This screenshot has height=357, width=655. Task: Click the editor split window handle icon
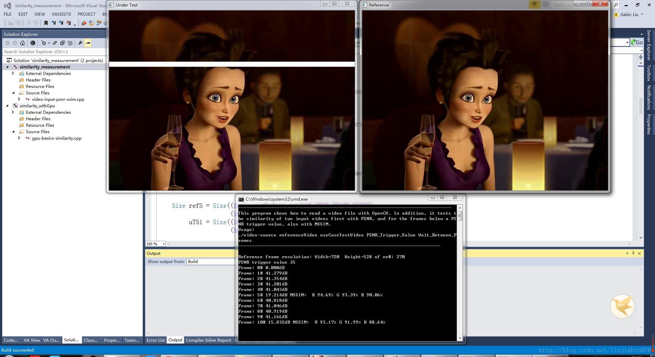(x=641, y=57)
